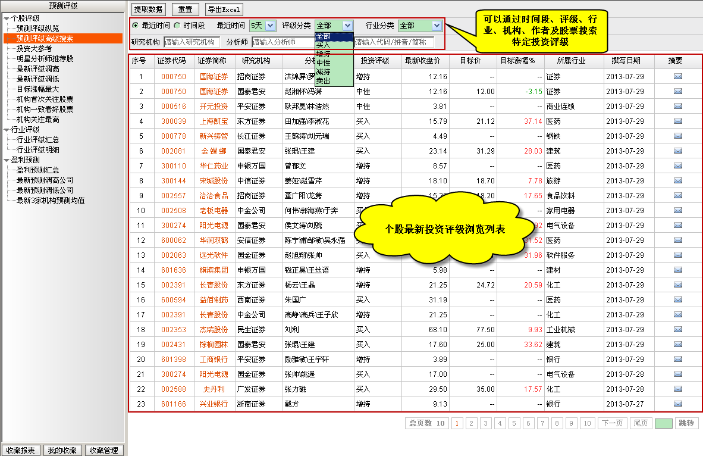Click the 导出Excel button
The image size is (703, 456).
[224, 10]
